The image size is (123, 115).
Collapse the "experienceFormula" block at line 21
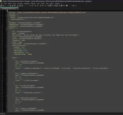6,45
